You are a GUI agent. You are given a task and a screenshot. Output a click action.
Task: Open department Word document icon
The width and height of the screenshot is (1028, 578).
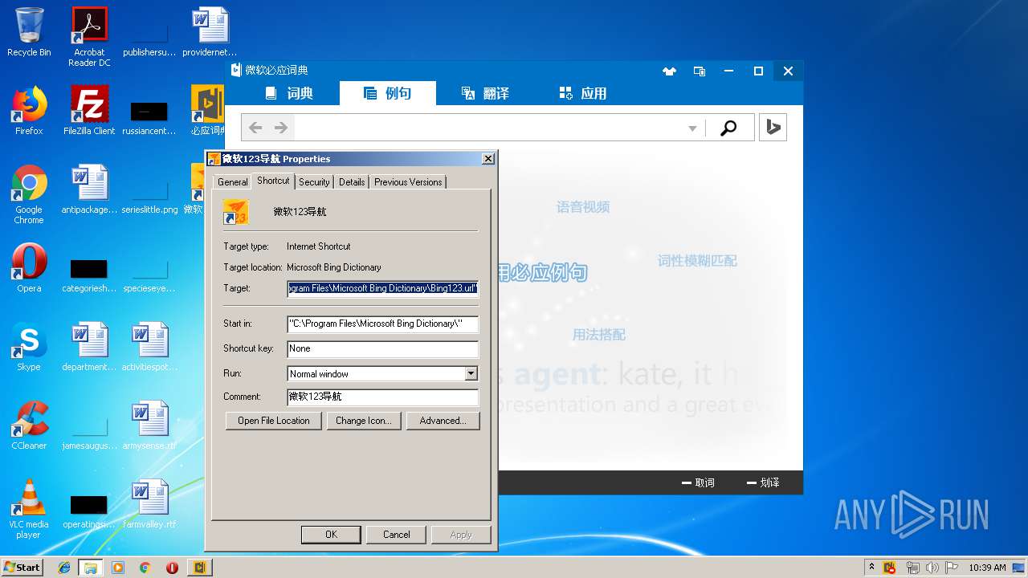[89, 347]
